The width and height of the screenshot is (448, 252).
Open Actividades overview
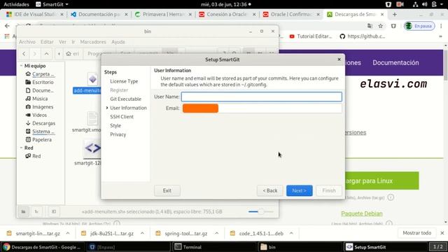click(16, 4)
